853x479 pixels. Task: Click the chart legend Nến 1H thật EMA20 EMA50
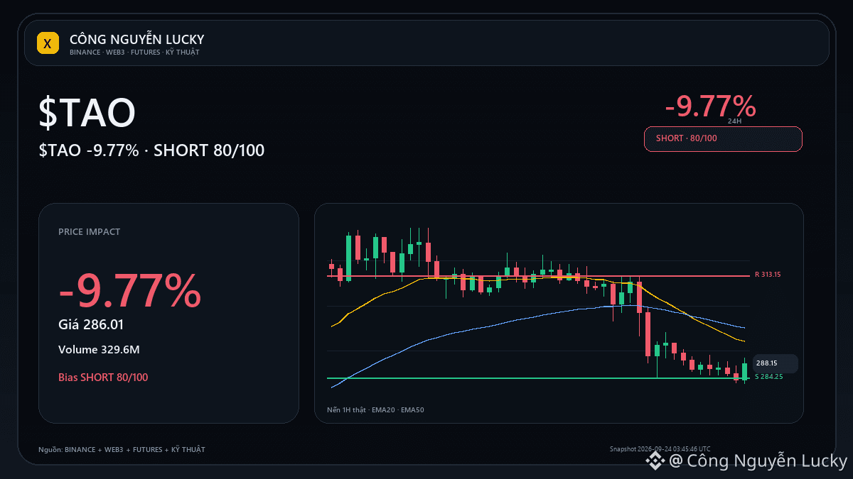point(375,410)
